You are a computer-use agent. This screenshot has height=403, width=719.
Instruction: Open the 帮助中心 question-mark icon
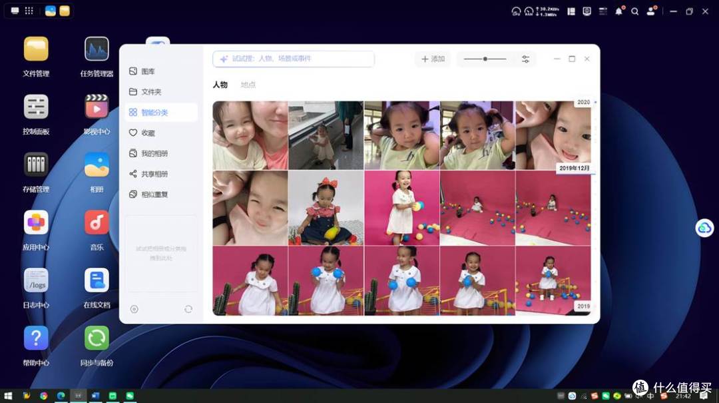pyautogui.click(x=36, y=338)
